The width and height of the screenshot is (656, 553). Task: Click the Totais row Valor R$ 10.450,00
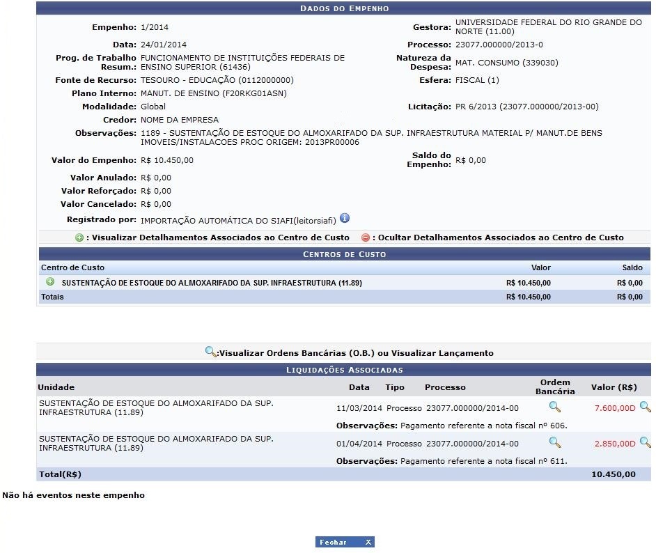pos(529,297)
